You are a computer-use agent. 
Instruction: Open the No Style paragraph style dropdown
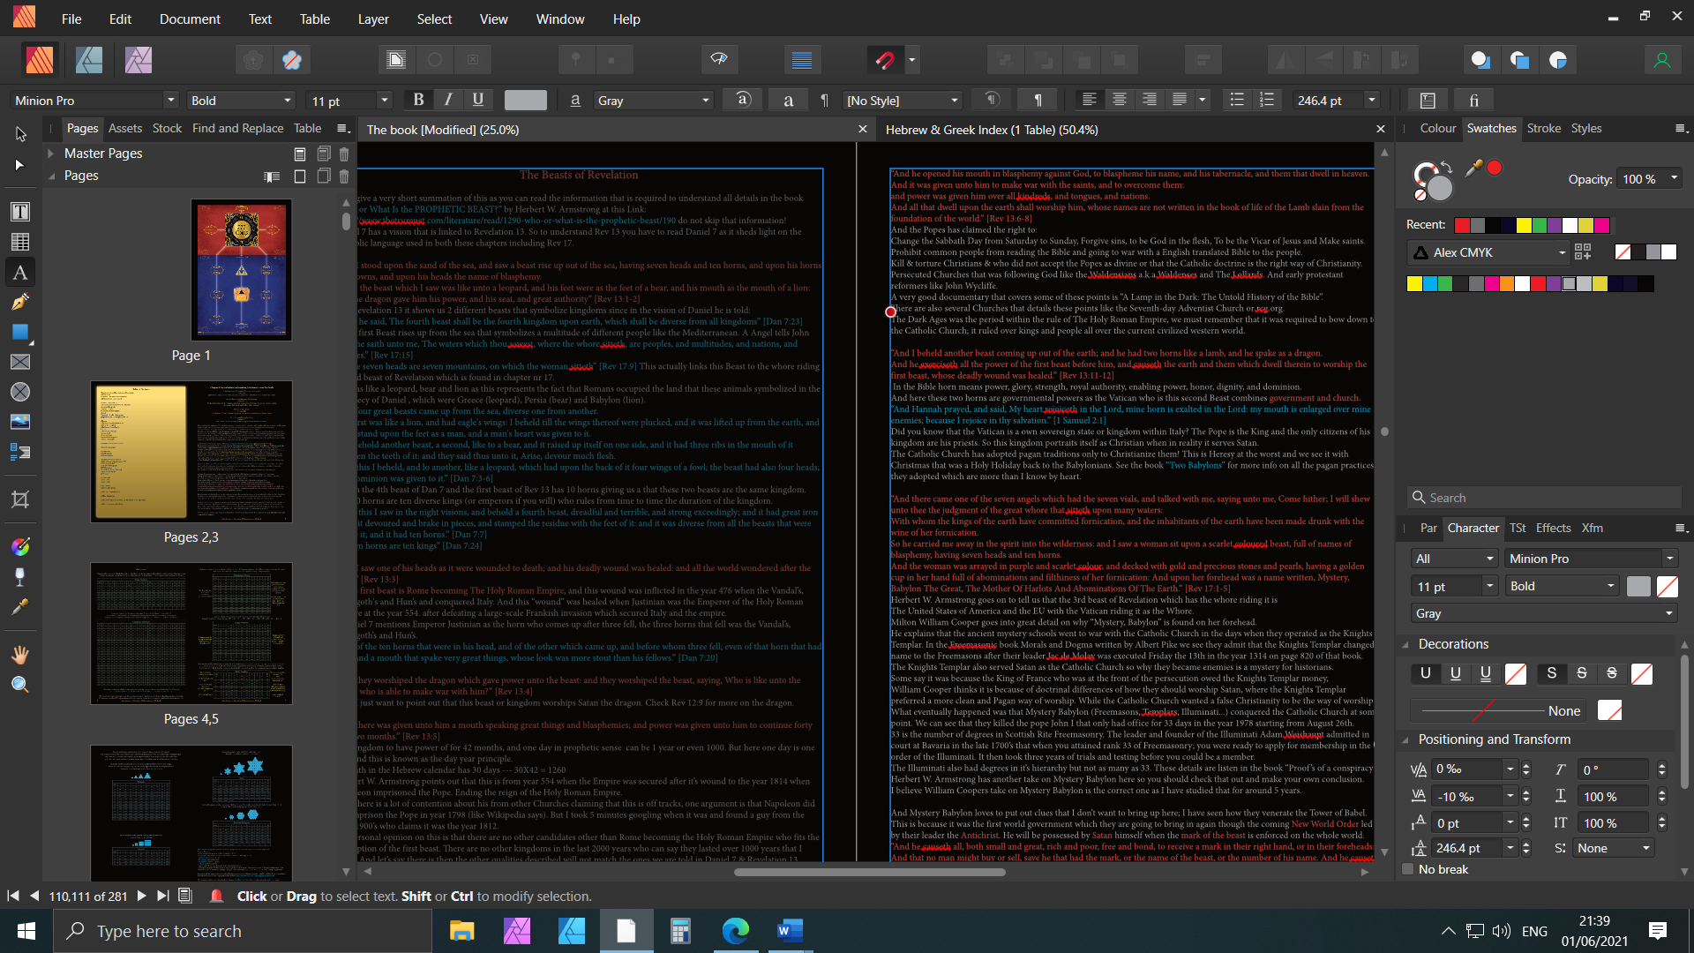(x=902, y=101)
